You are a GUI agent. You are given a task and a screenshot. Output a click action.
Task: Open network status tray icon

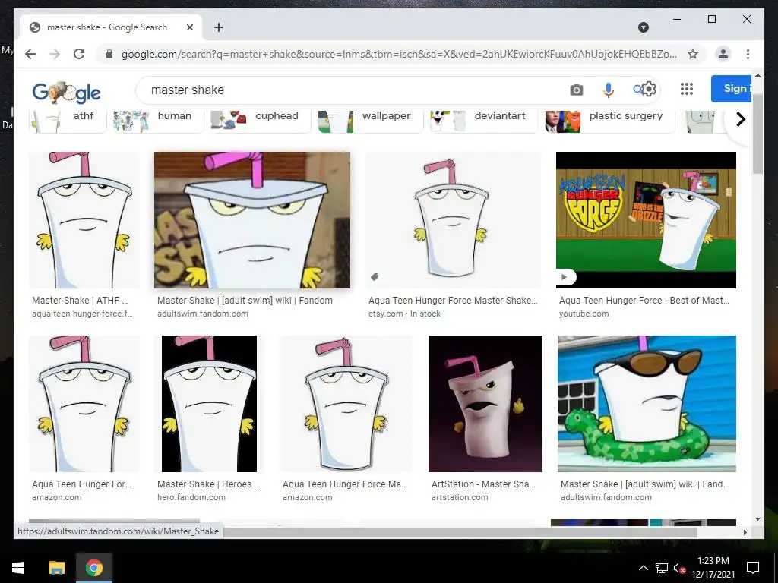tap(662, 568)
